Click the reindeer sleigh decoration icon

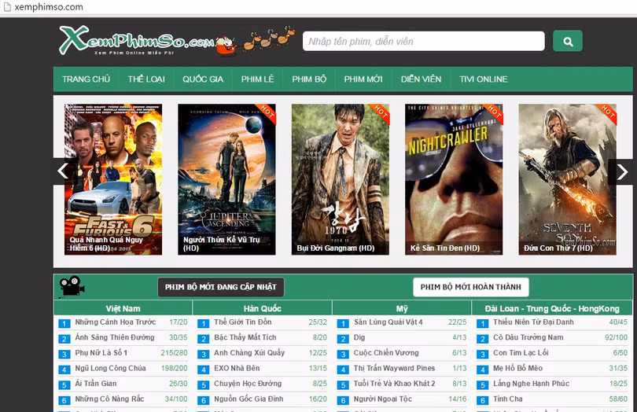(x=269, y=39)
